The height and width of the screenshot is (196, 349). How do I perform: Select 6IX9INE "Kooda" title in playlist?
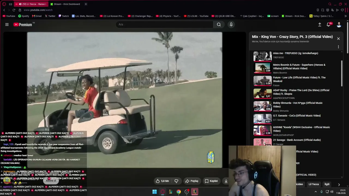click(302, 129)
